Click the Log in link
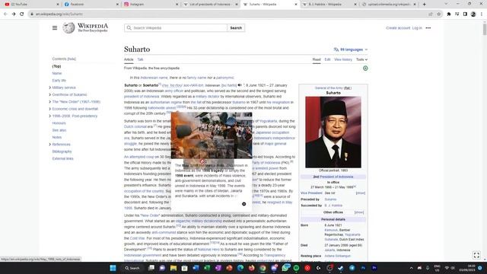This screenshot has width=487, height=274. (x=417, y=28)
